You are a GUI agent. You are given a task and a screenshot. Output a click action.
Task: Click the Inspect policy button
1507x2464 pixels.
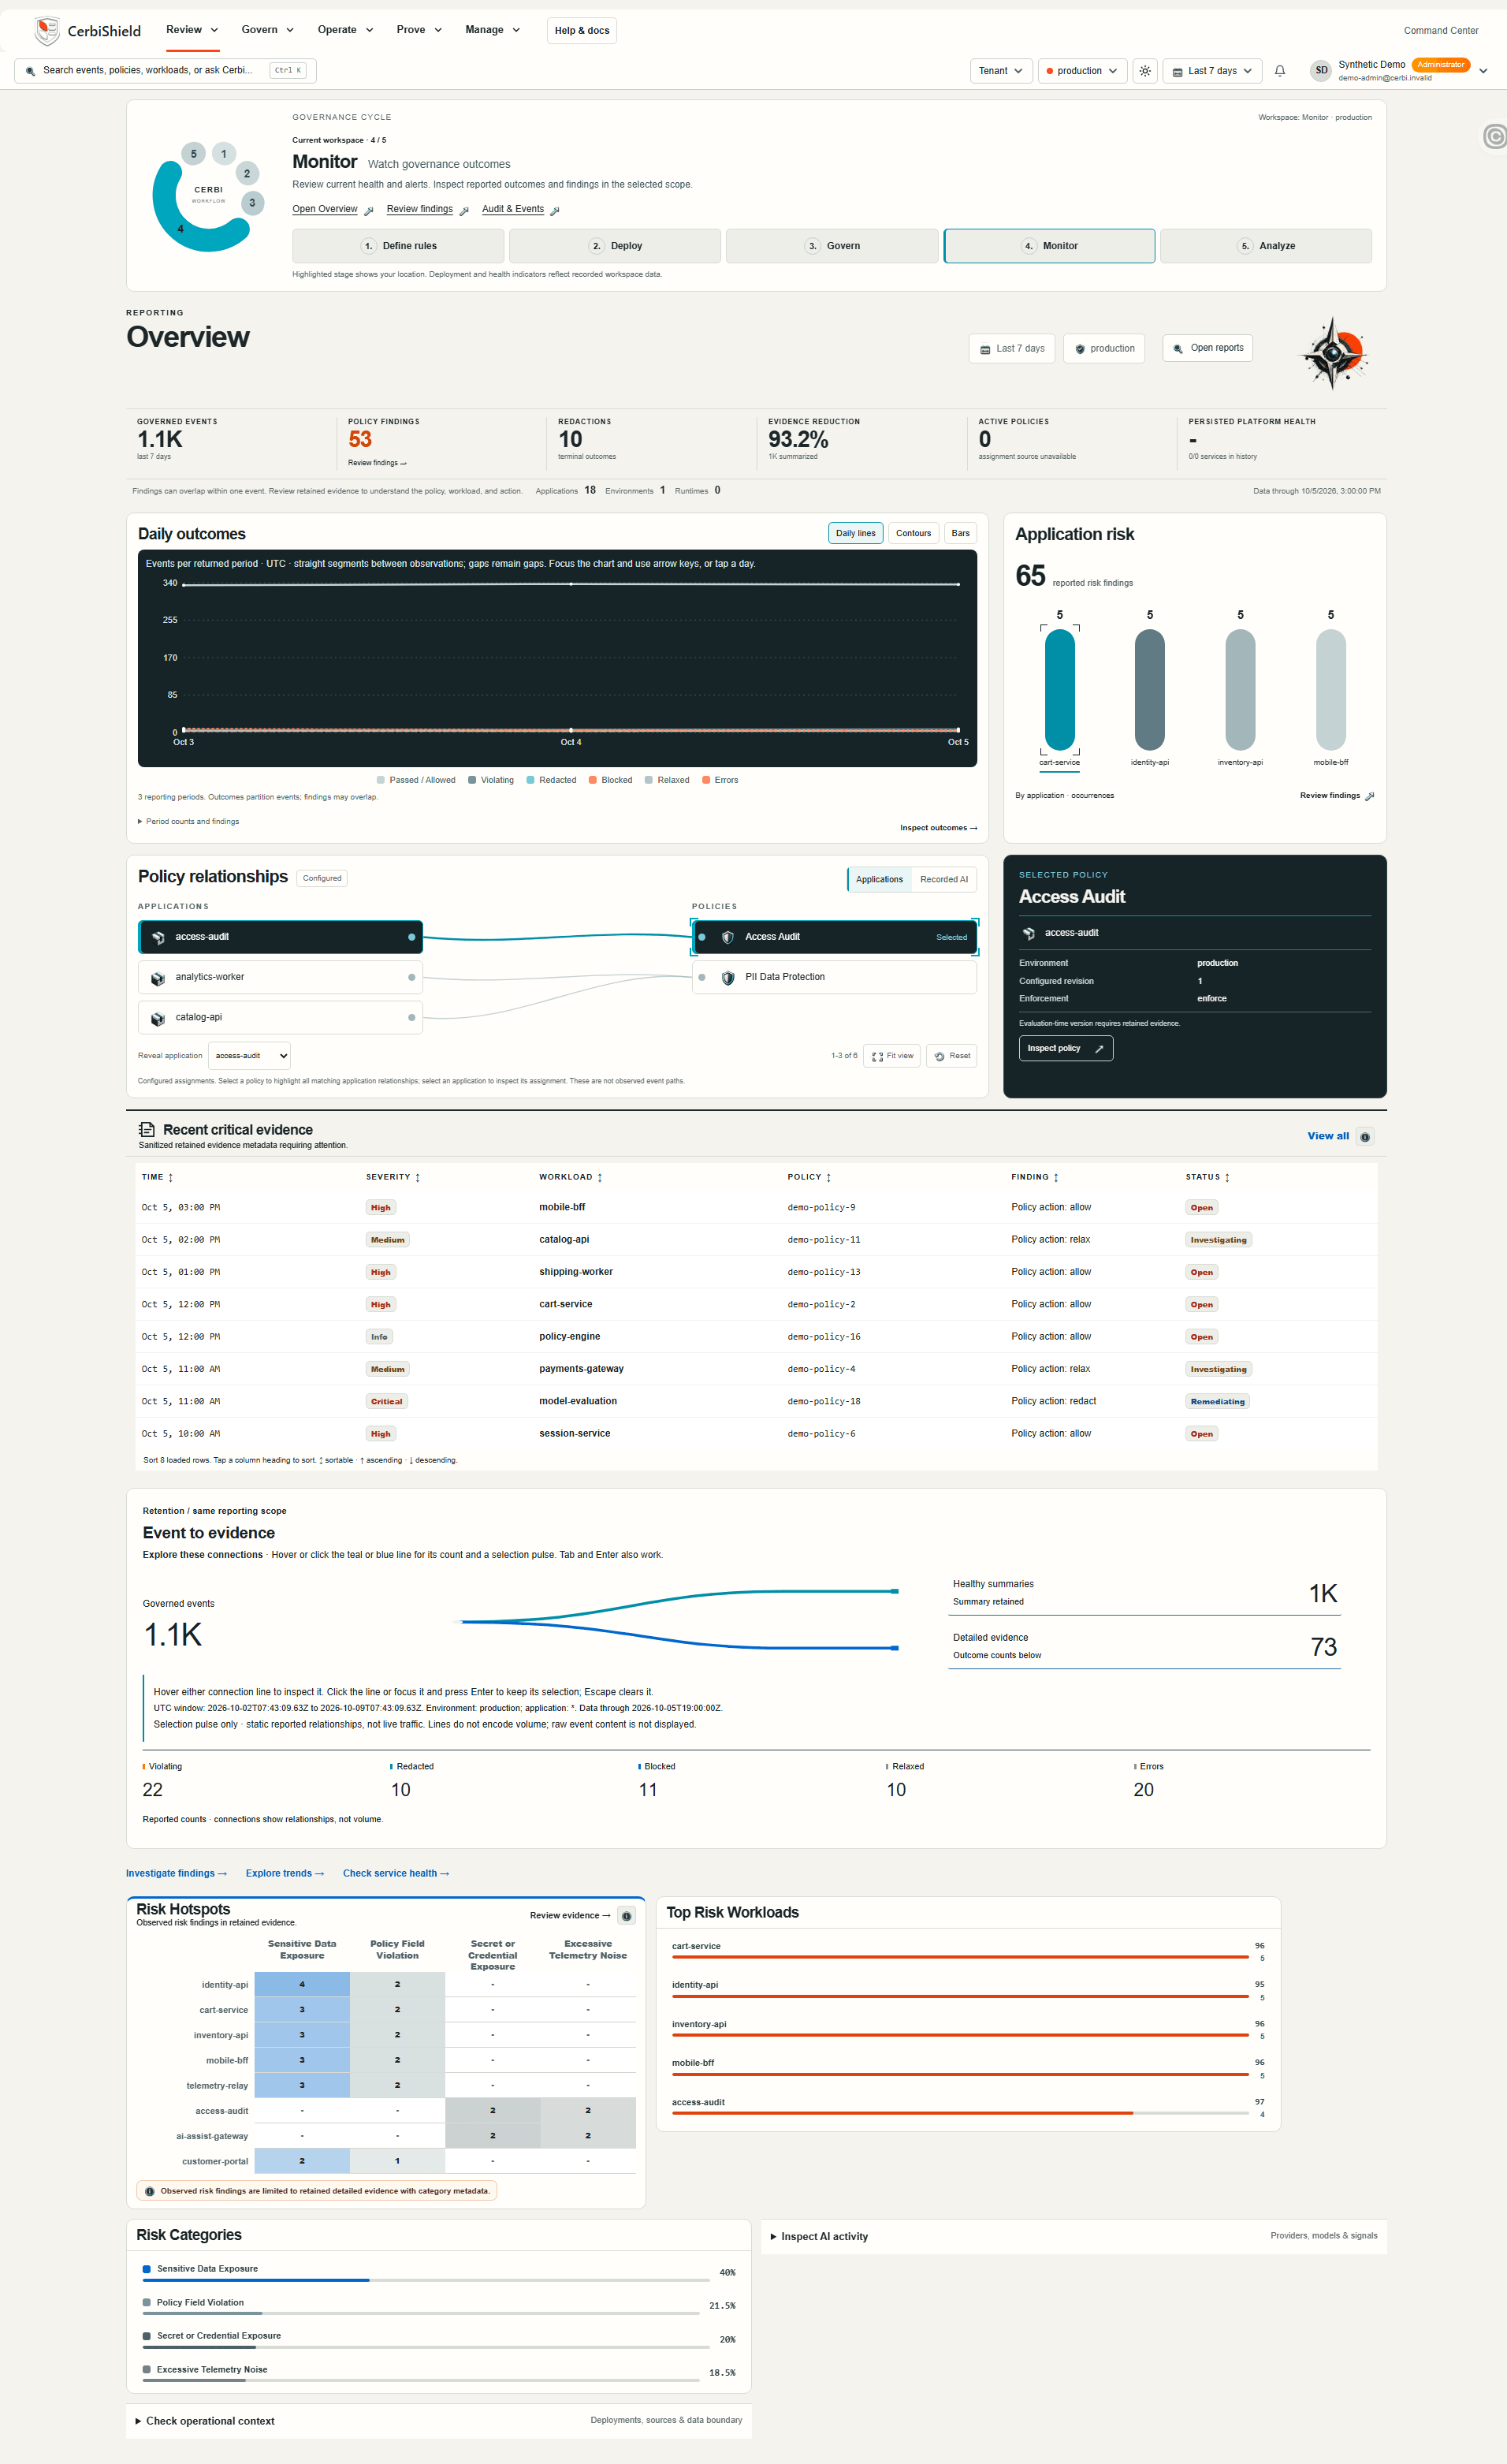pyautogui.click(x=1066, y=1048)
